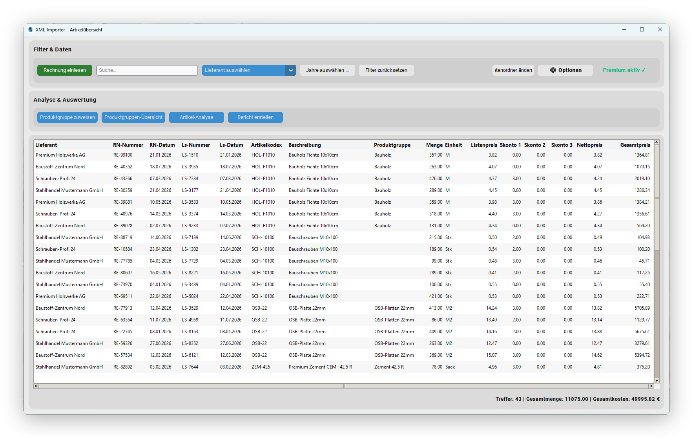This screenshot has width=693, height=438.
Task: Click the ZEM-425 article code cell
Action: click(x=261, y=367)
